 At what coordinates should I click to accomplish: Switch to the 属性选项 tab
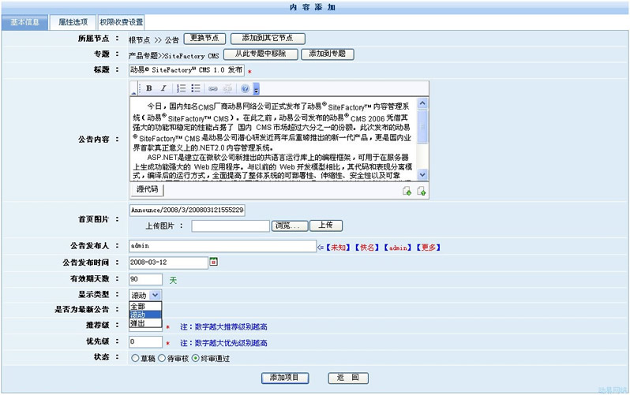pos(73,22)
